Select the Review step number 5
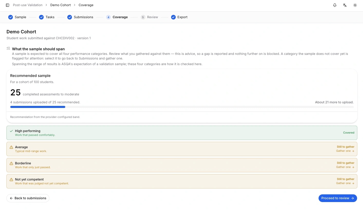The width and height of the screenshot is (363, 210). (143, 17)
